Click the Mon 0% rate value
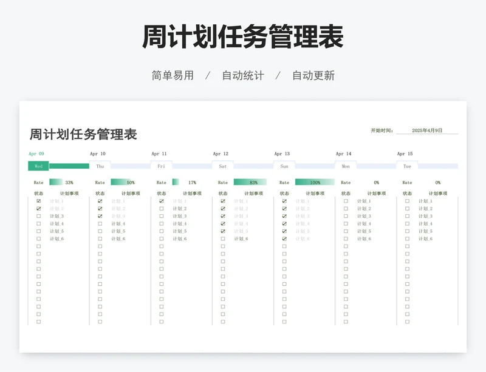Viewport: 486px width, 372px height. (376, 183)
